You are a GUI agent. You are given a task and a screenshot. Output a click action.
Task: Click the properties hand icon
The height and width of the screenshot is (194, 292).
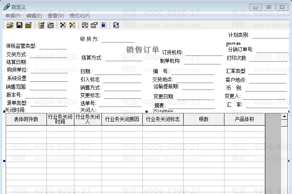coord(94,25)
